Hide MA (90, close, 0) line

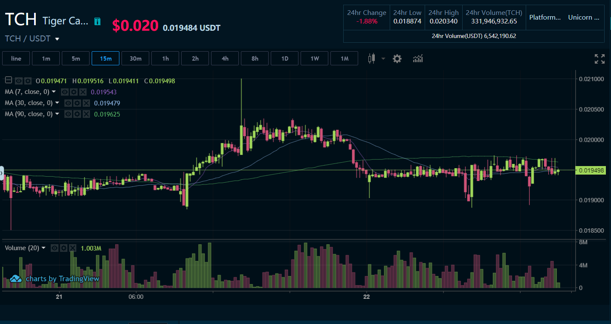click(x=68, y=114)
